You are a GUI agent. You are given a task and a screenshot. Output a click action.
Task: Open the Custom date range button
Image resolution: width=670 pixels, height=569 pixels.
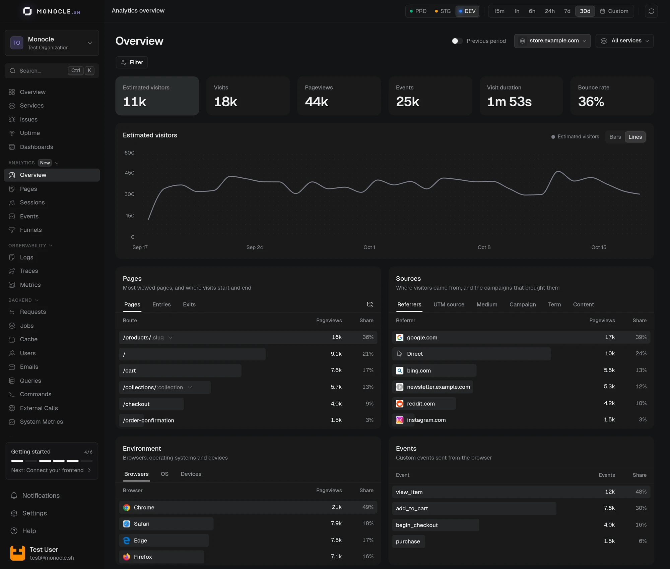pos(614,11)
